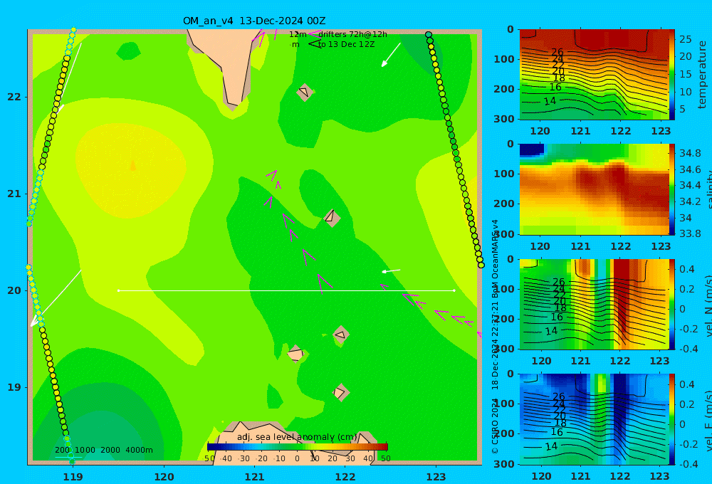Screen dimensions: 712x484
Task: Open the vel. N depth section panel
Action: (x=594, y=304)
